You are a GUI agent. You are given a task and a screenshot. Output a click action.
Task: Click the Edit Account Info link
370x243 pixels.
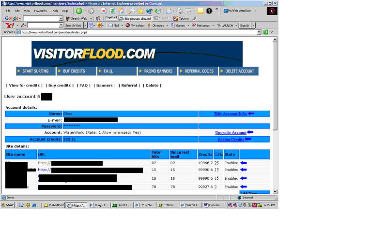[x=231, y=114]
